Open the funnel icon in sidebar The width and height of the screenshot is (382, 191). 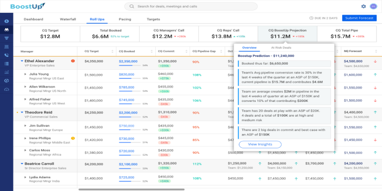[x=7, y=38]
